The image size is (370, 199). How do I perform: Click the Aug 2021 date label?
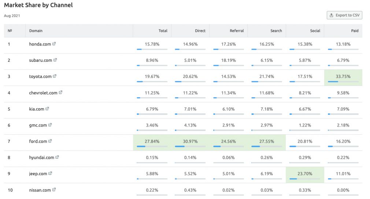pos(12,16)
